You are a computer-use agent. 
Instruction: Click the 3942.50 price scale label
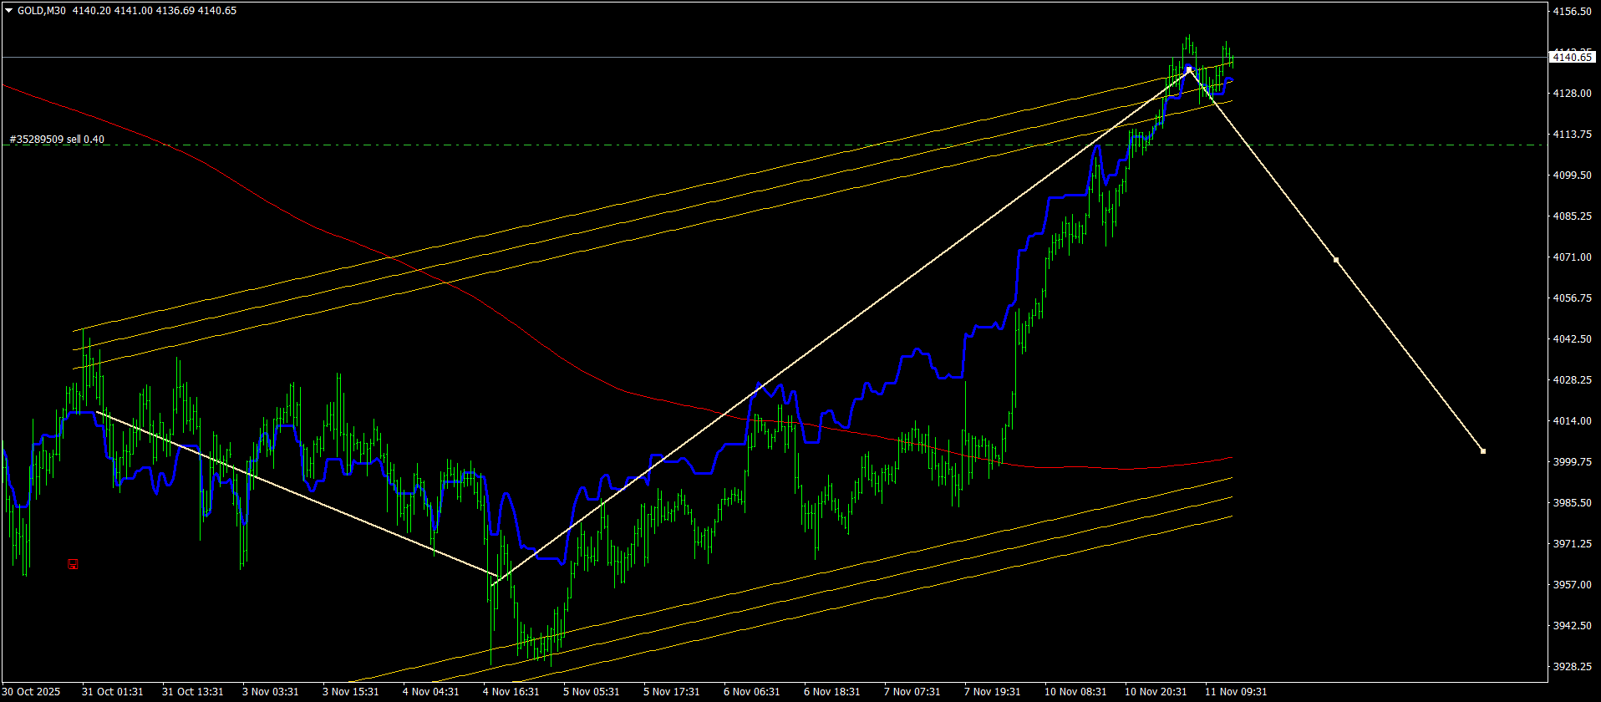tap(1572, 626)
